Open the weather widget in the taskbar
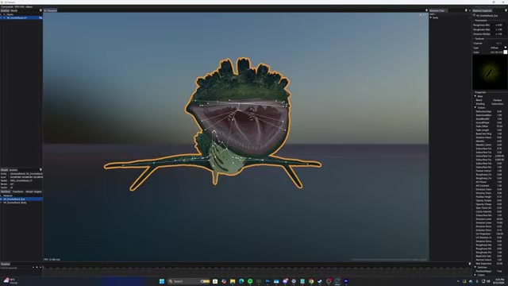 coord(10,280)
